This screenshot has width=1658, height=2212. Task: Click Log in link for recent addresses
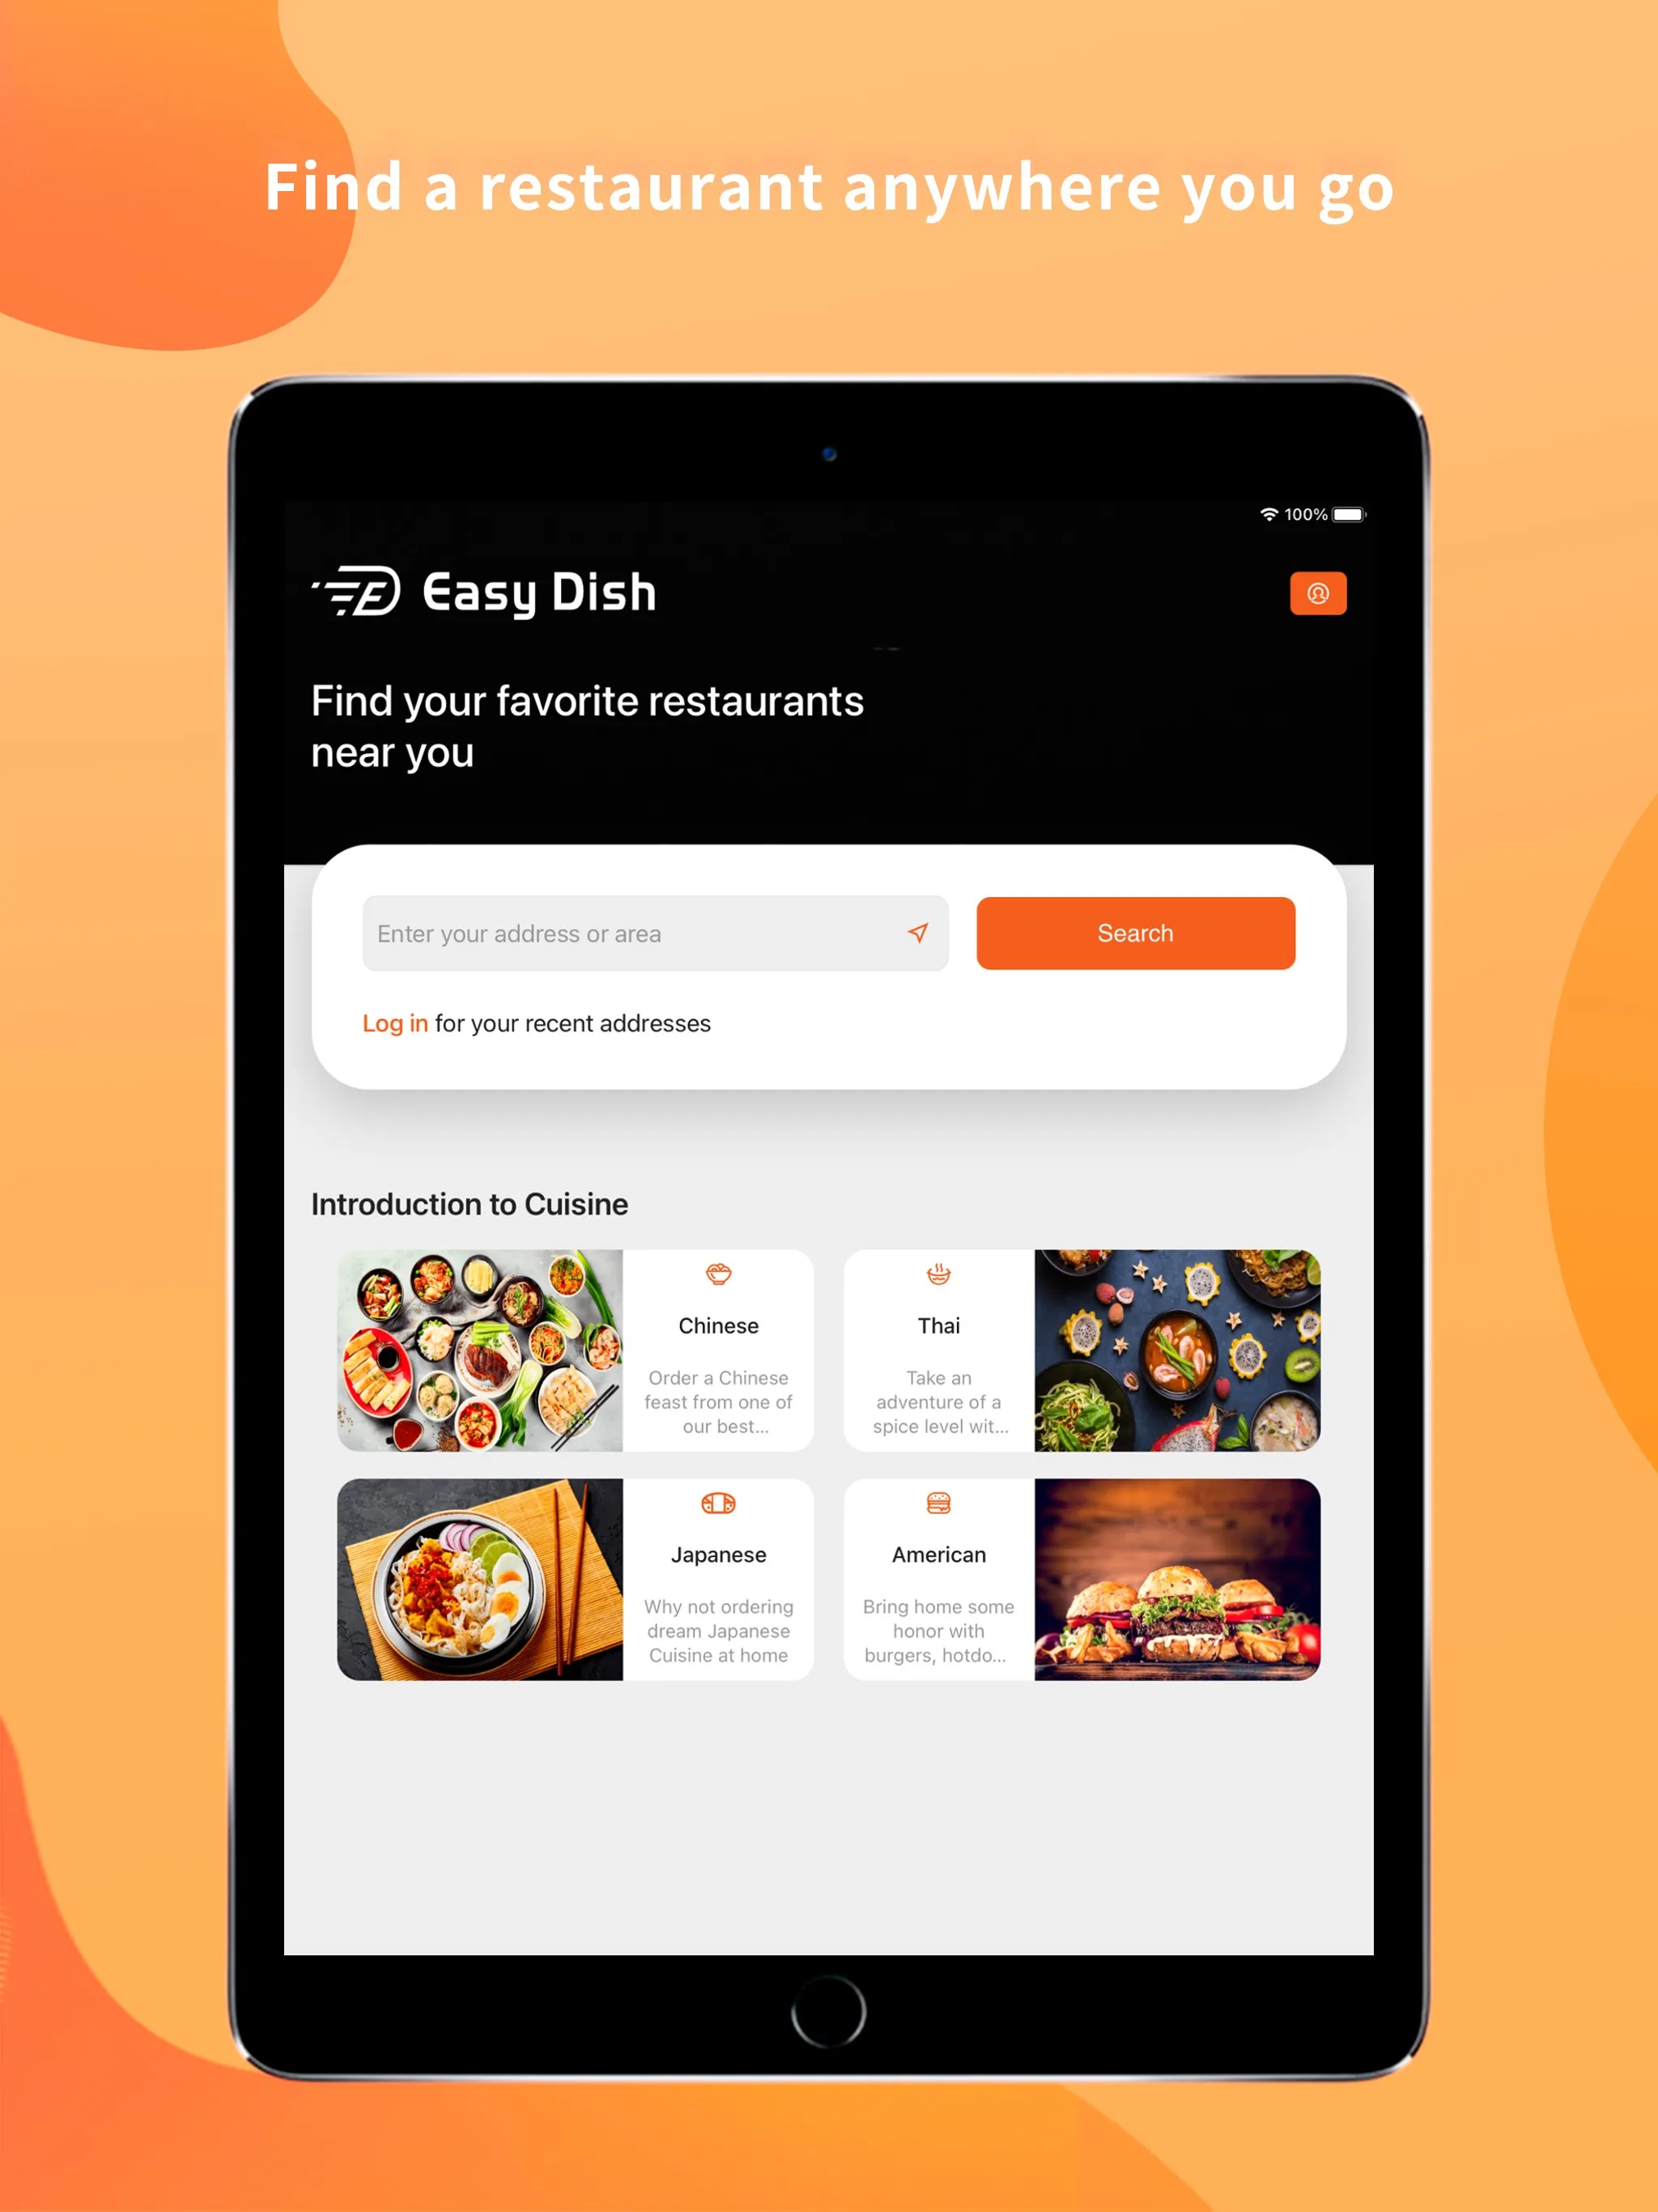pyautogui.click(x=392, y=1023)
